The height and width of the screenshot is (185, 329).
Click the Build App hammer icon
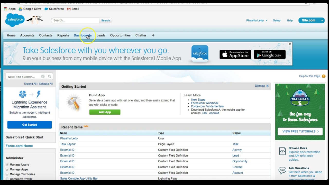(x=74, y=103)
